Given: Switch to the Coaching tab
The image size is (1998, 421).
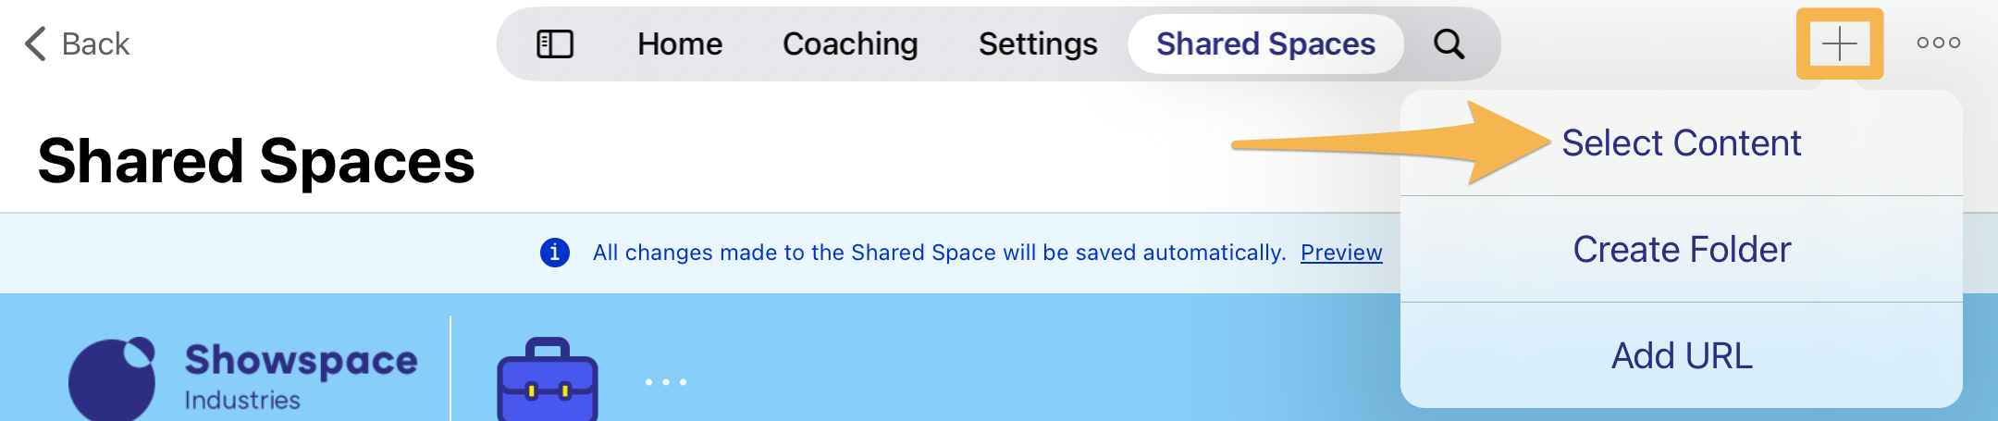Looking at the screenshot, I should tap(850, 43).
